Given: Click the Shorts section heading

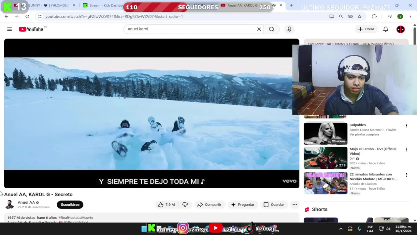Looking at the screenshot, I should (320, 209).
